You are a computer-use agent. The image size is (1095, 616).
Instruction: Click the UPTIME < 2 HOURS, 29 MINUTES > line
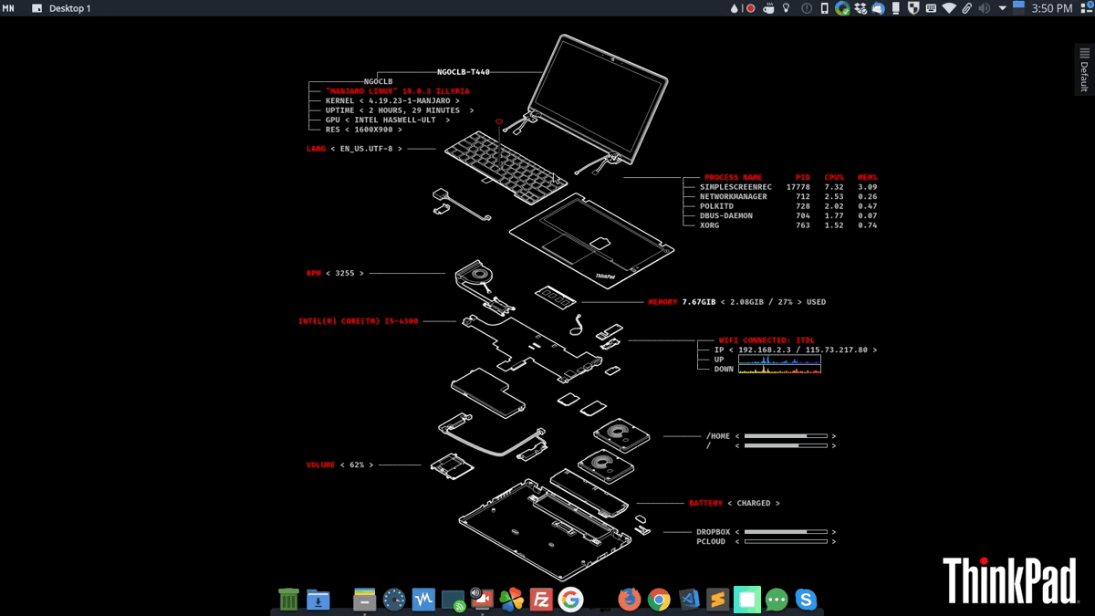400,110
